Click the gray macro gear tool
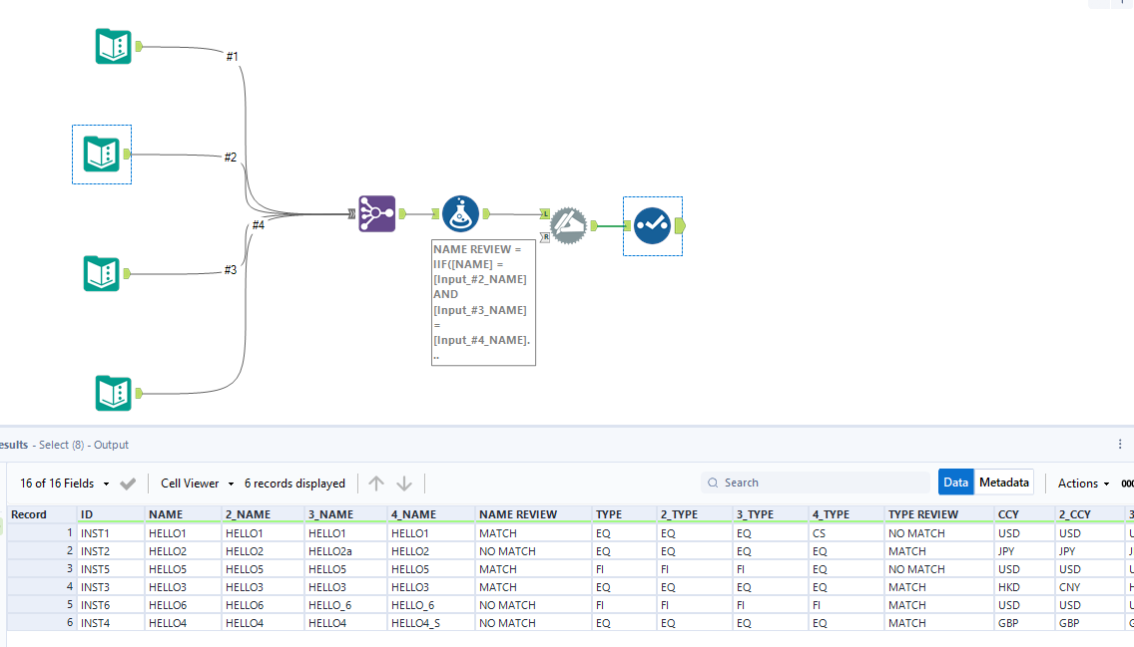This screenshot has height=647, width=1134. pos(569,226)
